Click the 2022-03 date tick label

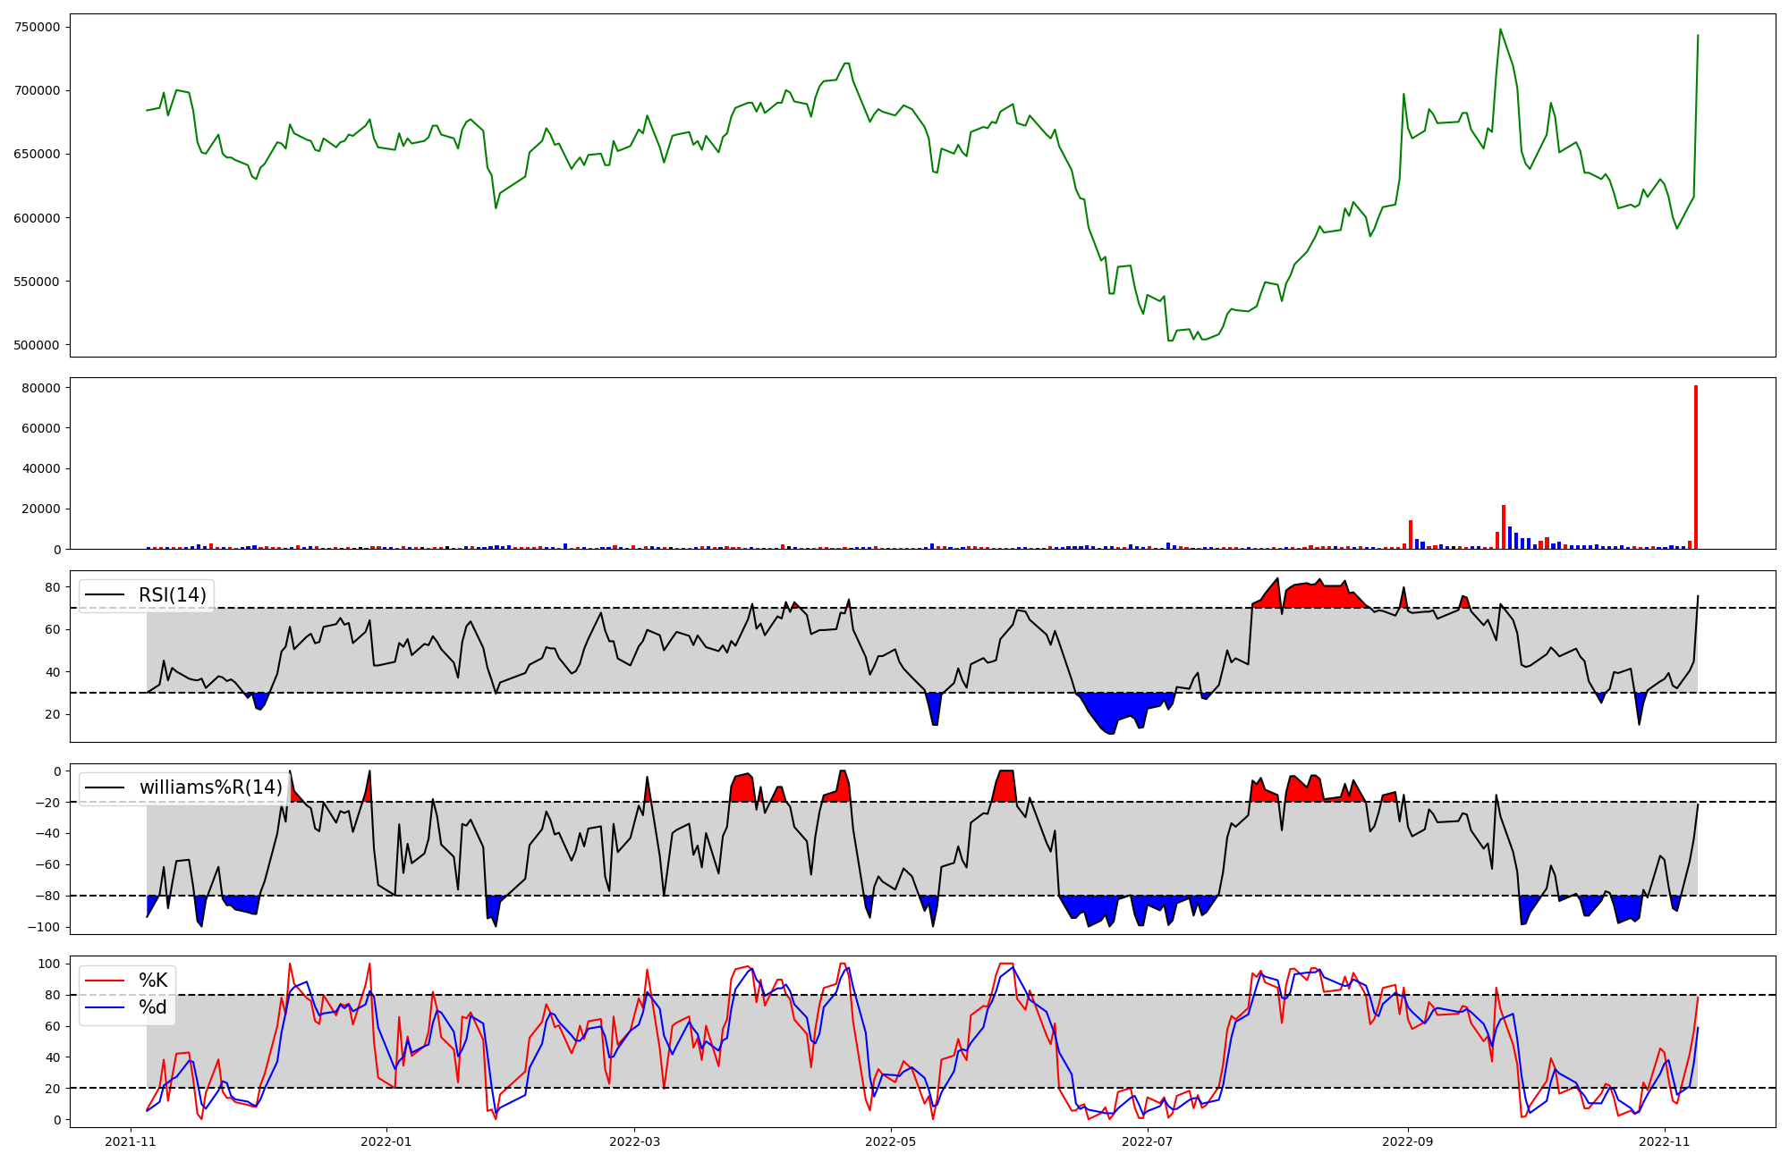tap(634, 1141)
